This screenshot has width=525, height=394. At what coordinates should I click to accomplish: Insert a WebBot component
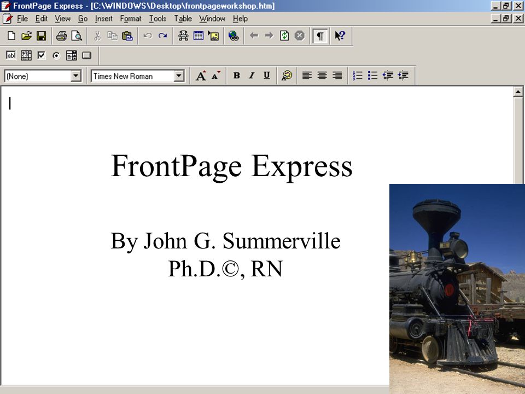coord(183,36)
